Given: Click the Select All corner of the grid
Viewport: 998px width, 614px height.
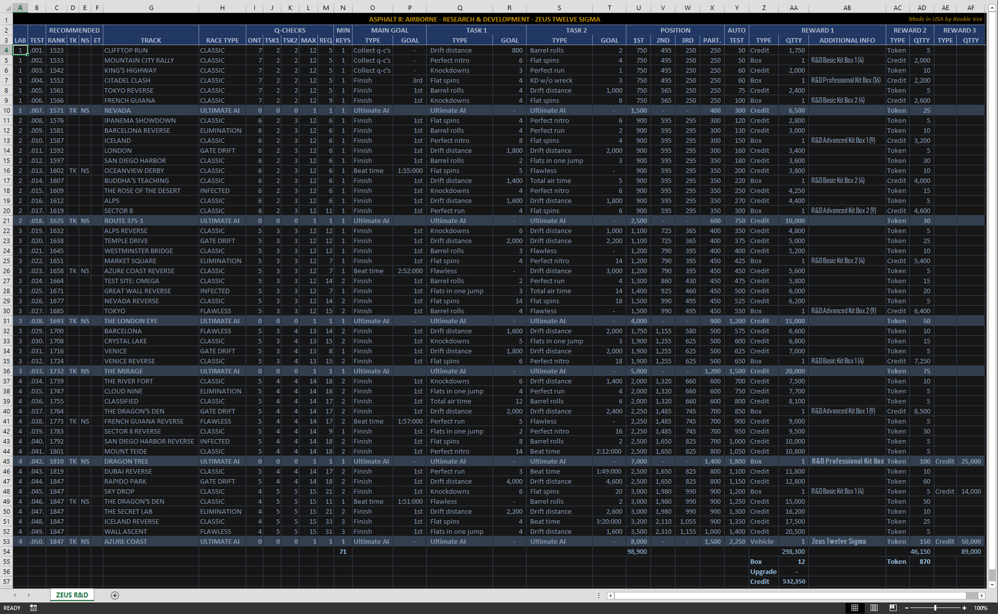Looking at the screenshot, I should click(x=6, y=8).
